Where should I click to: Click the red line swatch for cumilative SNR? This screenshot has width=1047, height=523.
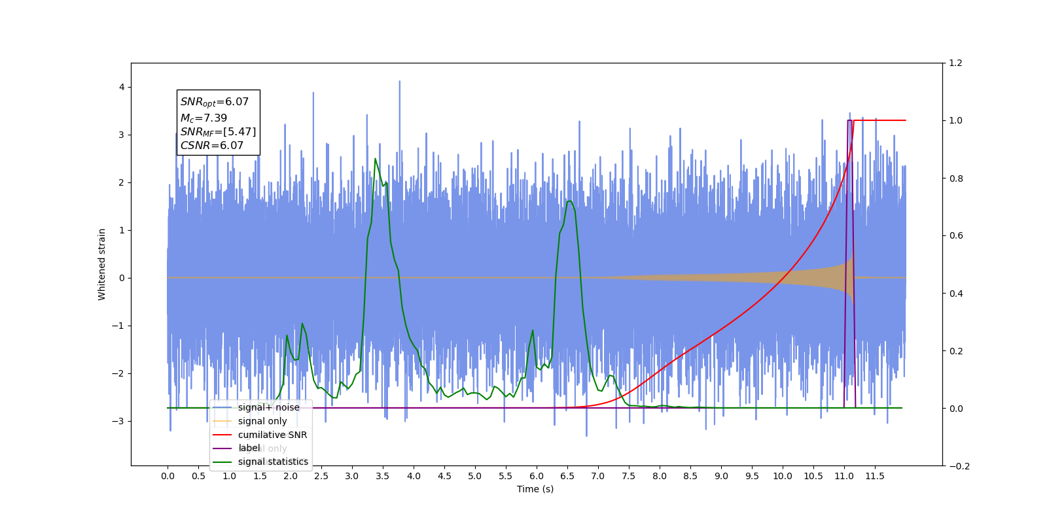222,435
